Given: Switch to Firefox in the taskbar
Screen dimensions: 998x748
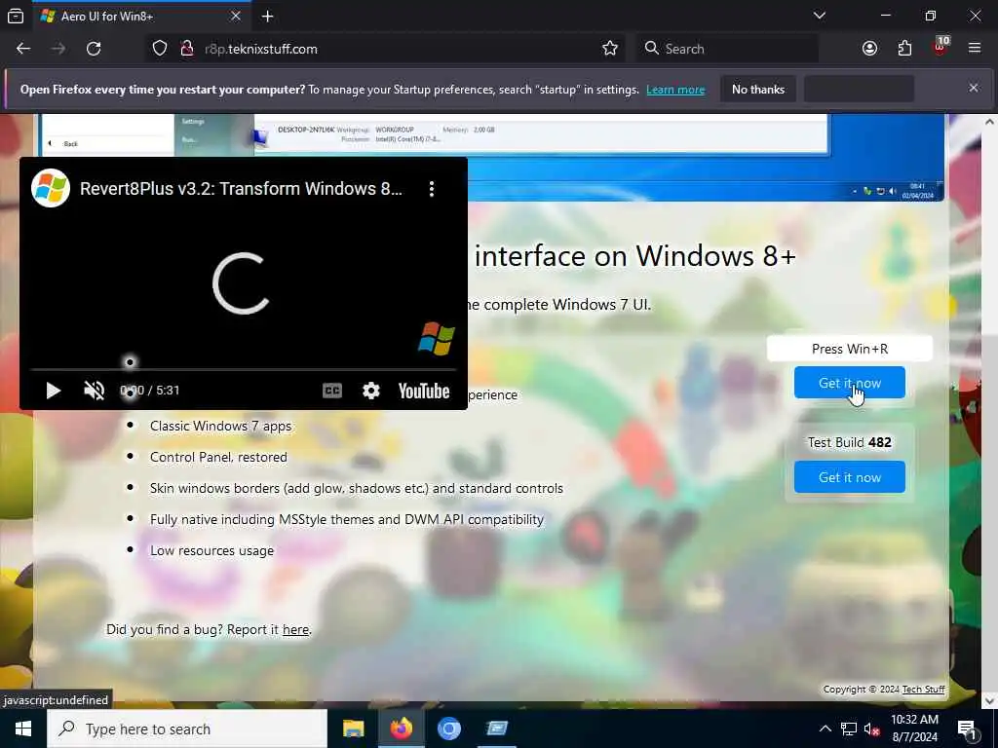Looking at the screenshot, I should point(401,729).
